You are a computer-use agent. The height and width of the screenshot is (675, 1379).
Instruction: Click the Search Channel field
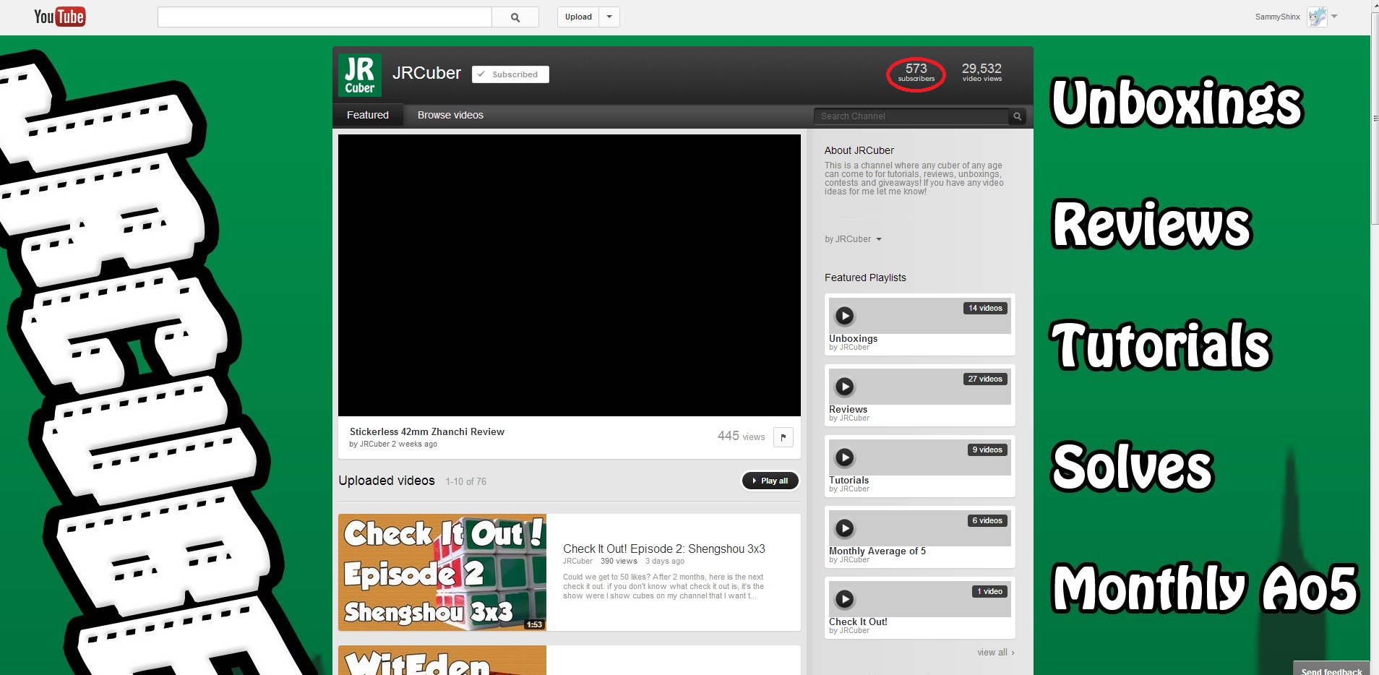pyautogui.click(x=911, y=116)
